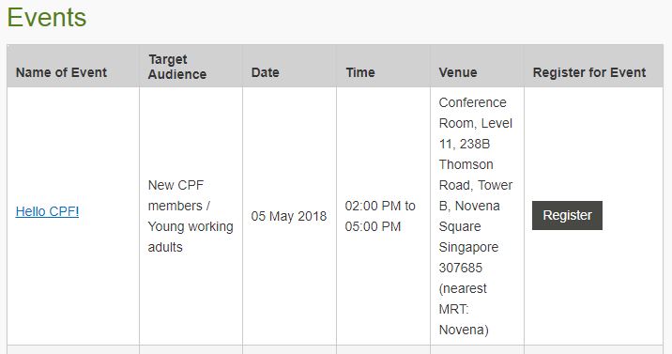
Task: Click the Venue column header
Action: pyautogui.click(x=458, y=72)
